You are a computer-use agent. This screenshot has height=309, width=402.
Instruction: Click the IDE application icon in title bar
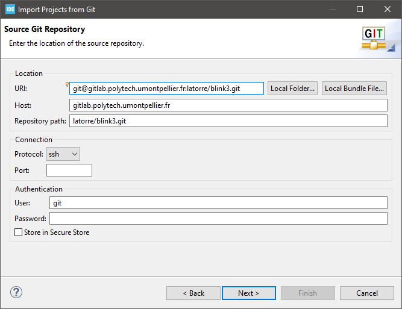click(10, 9)
